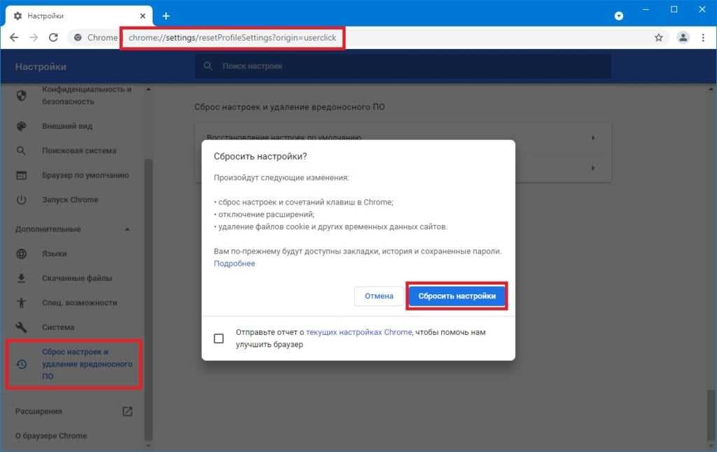Image resolution: width=717 pixels, height=452 pixels.
Task: Open Система settings section
Action: click(x=58, y=327)
